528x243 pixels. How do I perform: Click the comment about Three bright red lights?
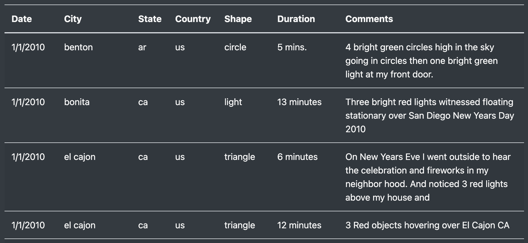pyautogui.click(x=430, y=116)
